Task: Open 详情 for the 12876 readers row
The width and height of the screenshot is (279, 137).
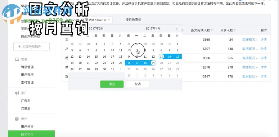Action: pyautogui.click(x=264, y=67)
